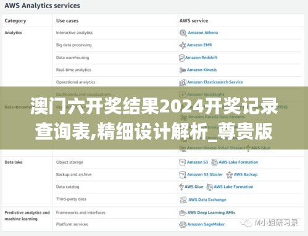Click the Amazon Redshift service icon

(x=181, y=58)
